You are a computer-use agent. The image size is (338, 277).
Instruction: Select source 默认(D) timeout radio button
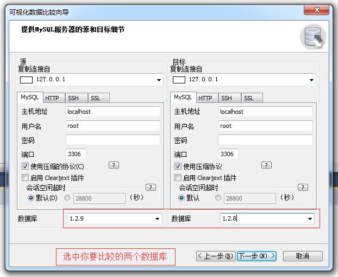click(30, 198)
